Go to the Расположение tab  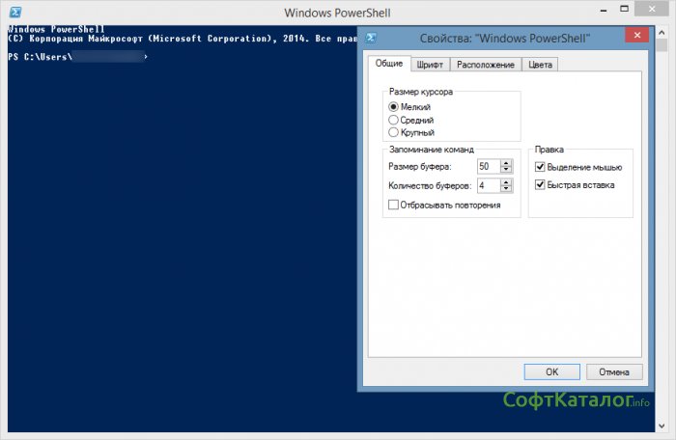pyautogui.click(x=485, y=65)
